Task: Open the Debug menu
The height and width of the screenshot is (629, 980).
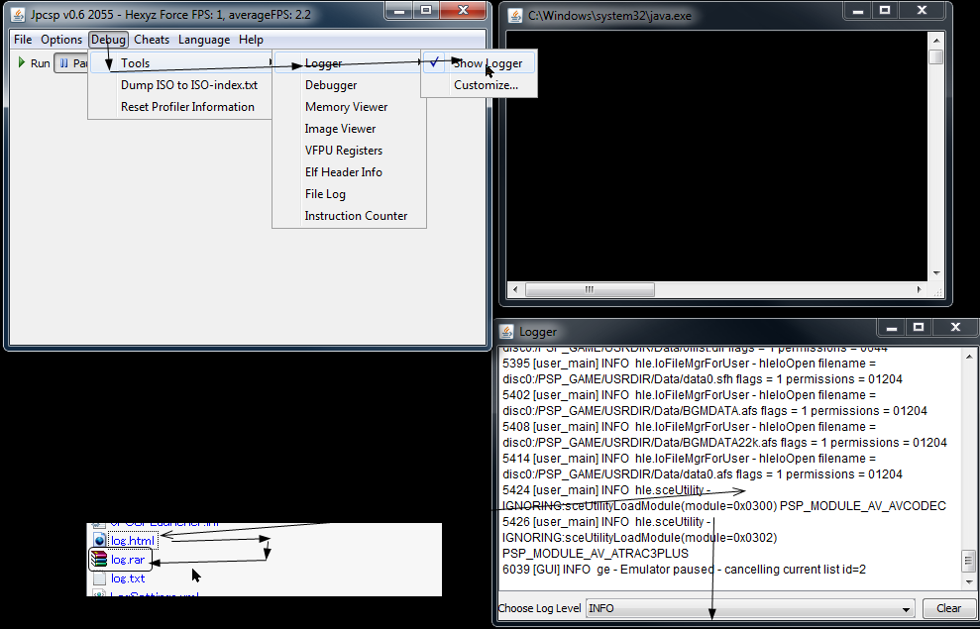Action: [108, 40]
